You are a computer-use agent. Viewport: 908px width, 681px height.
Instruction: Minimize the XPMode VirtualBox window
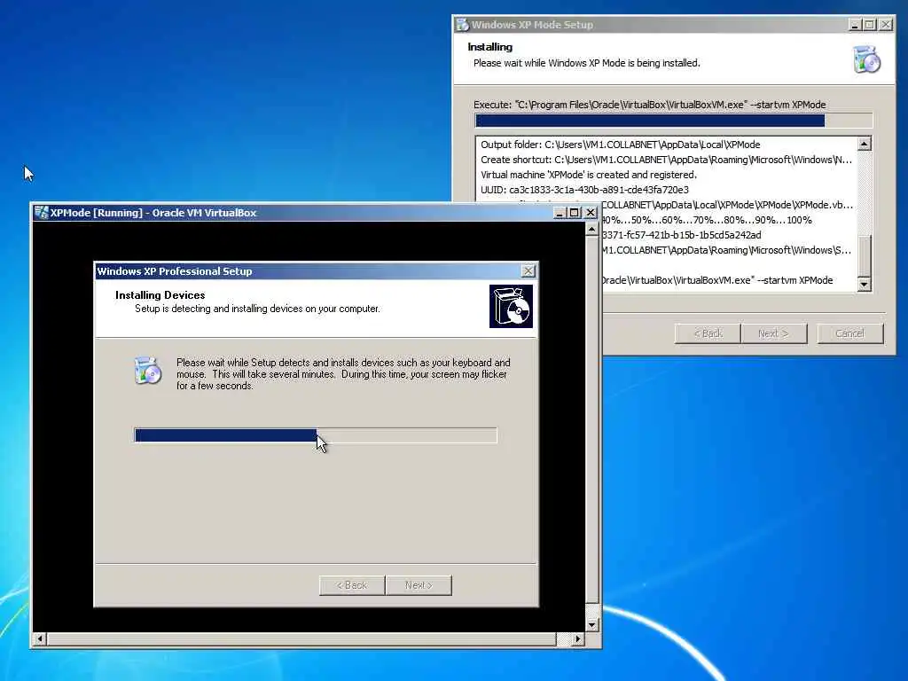(560, 213)
